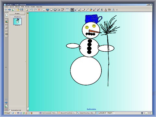Expand the Skupiny dropdown button
Screen dimensions: 156x117
17,14
